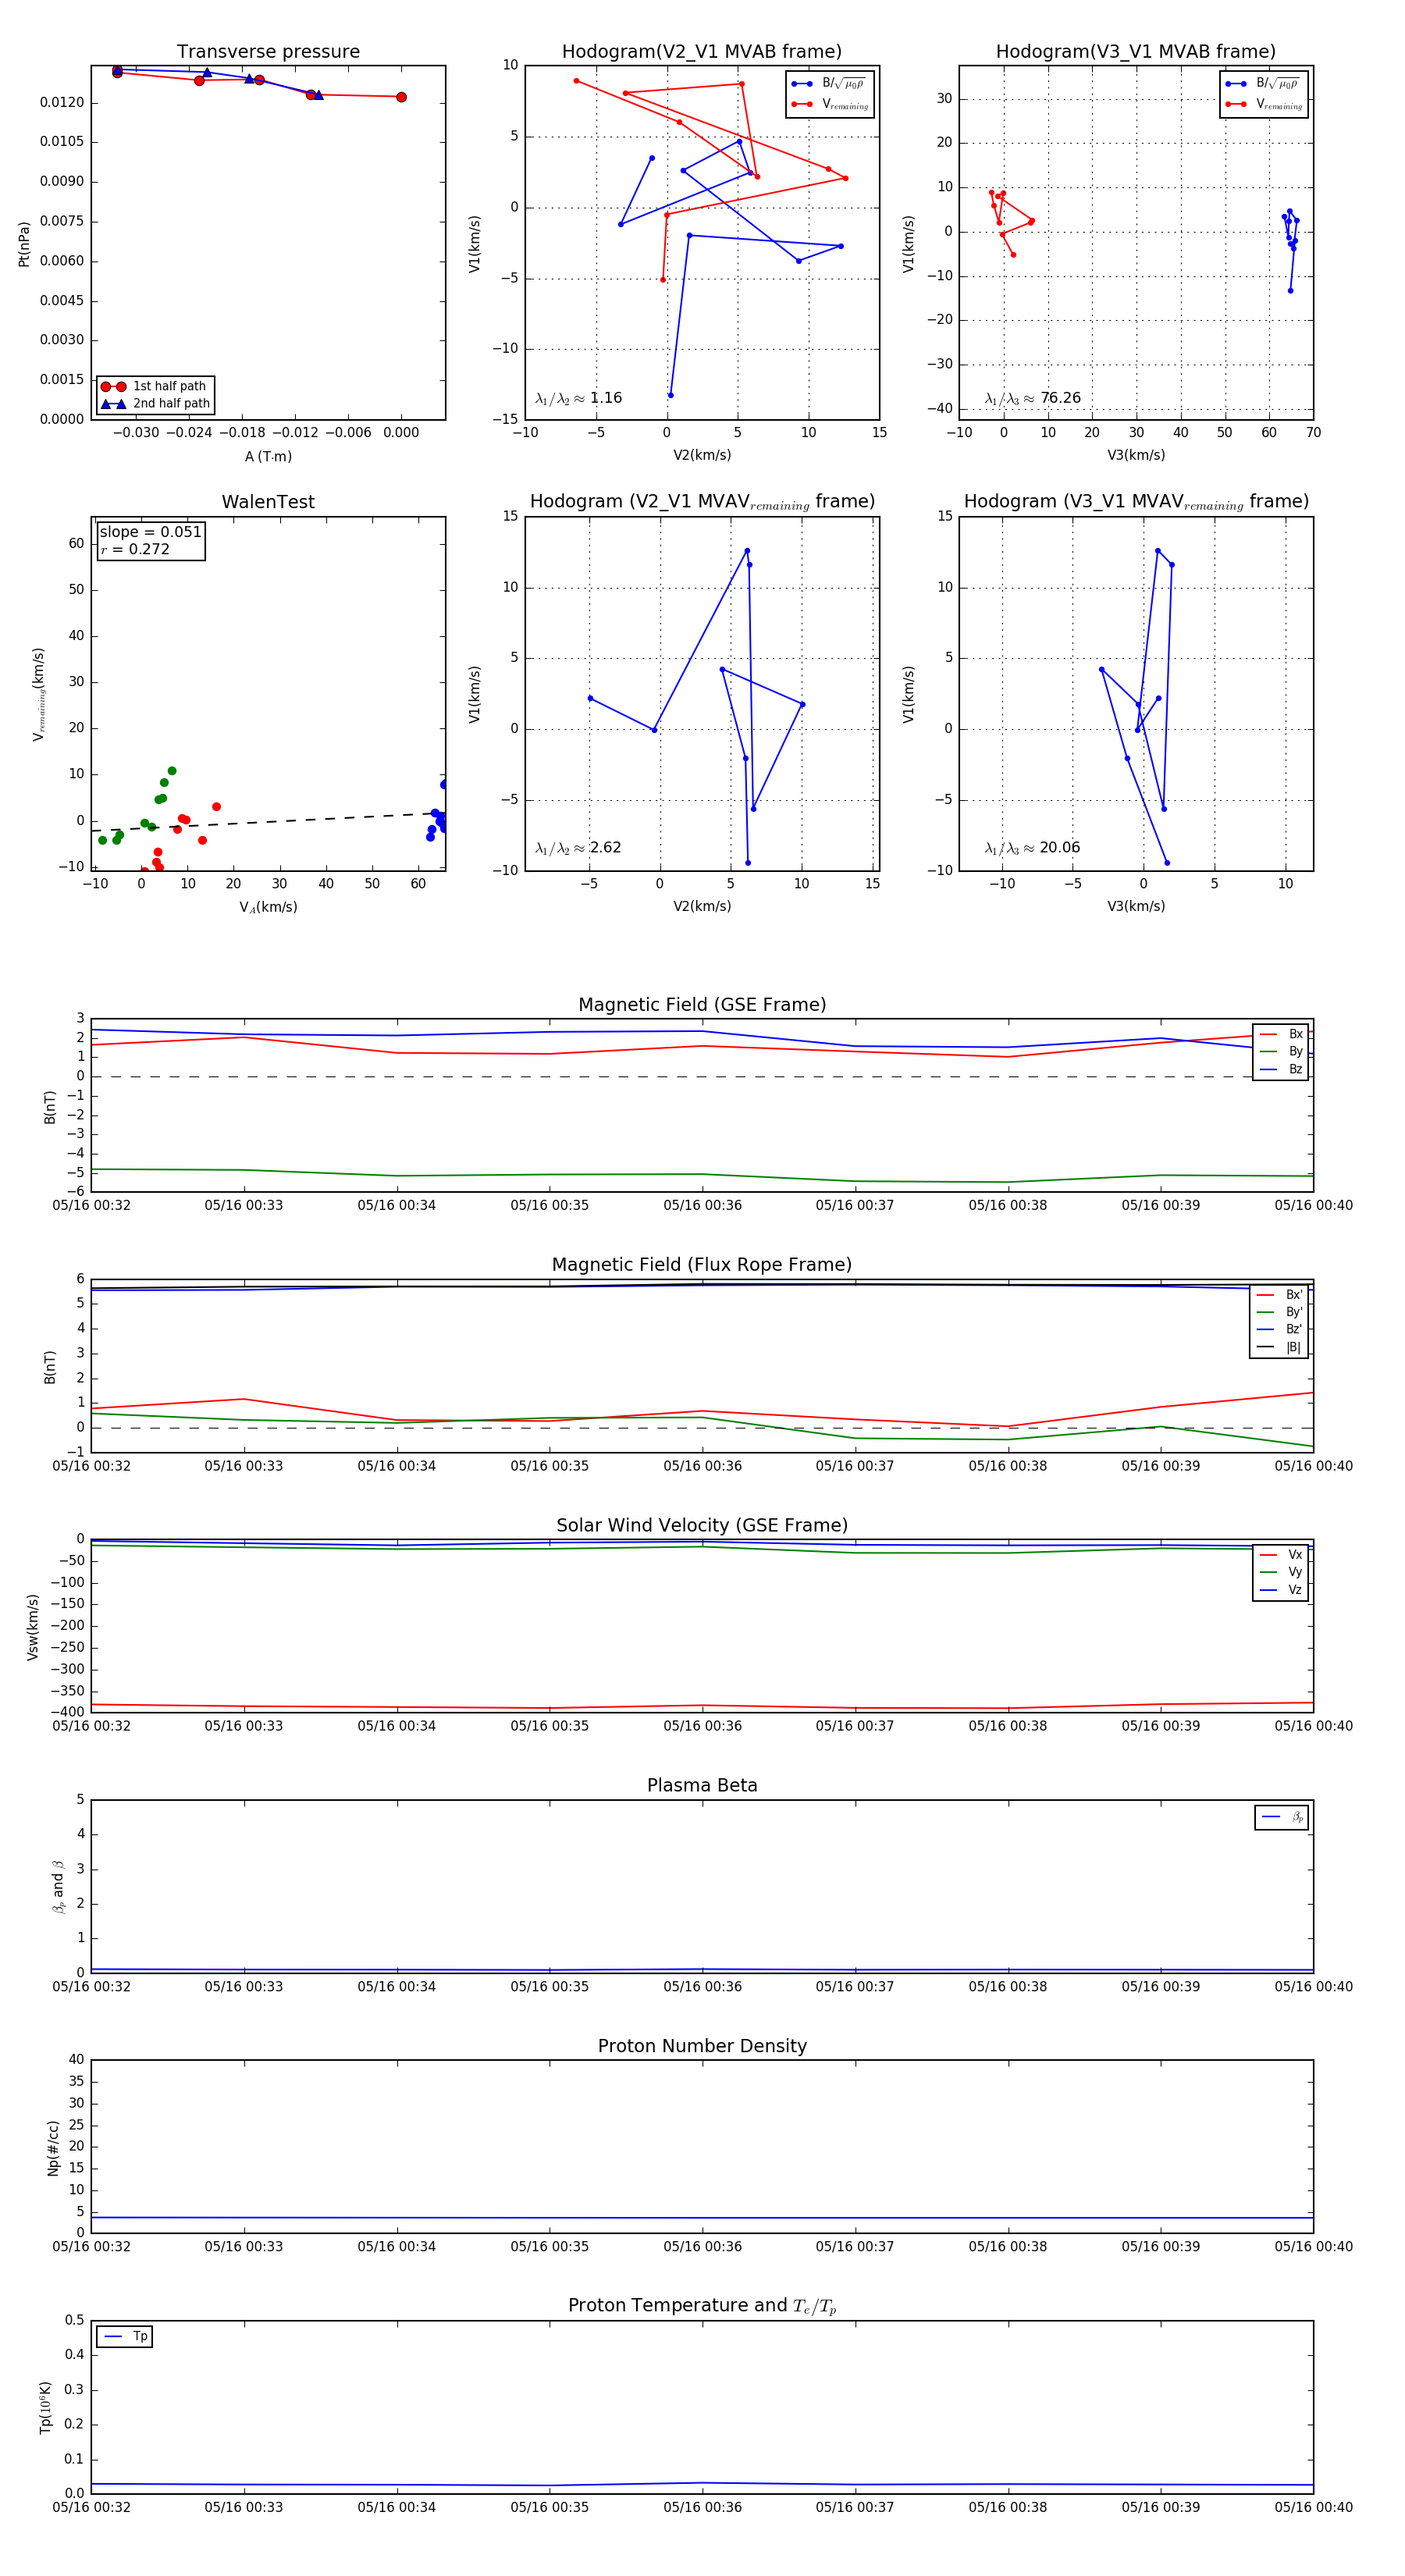Click the "Transverse pressure" plot title
The height and width of the screenshot is (2576, 1405).
coord(268,52)
